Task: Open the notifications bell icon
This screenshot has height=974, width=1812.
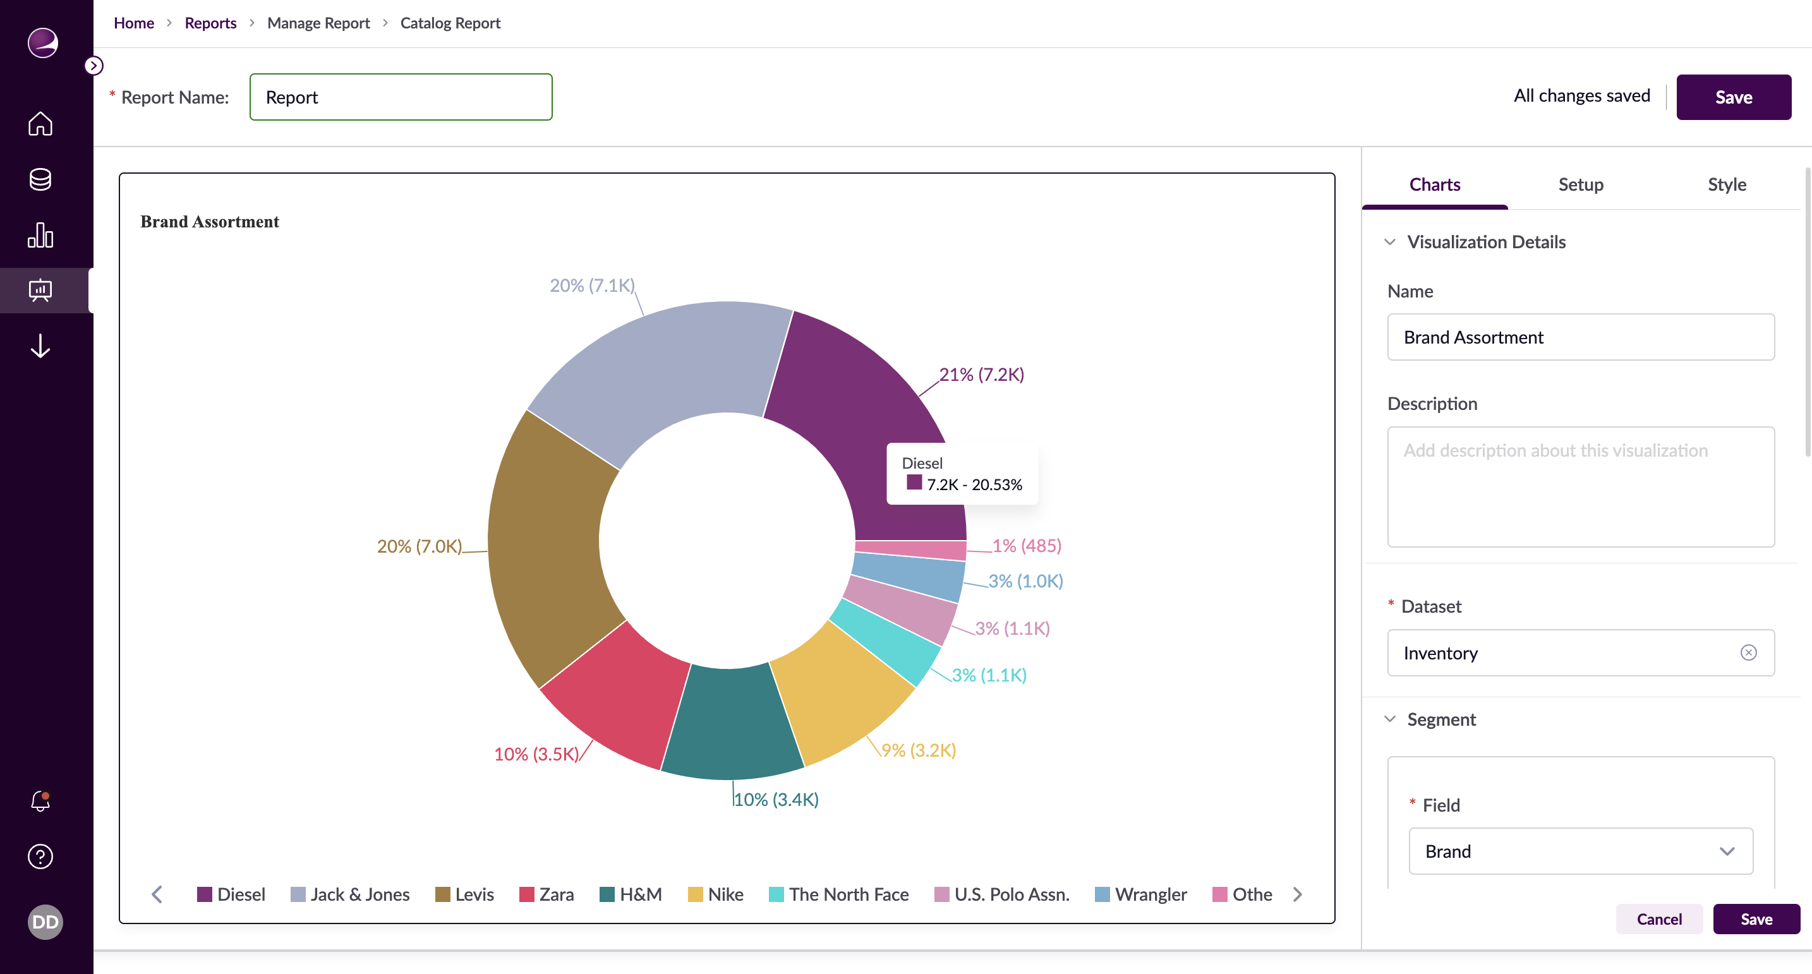Action: coord(40,800)
